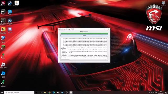Open the DZSALauncher desktop shortcut

click(3, 3)
